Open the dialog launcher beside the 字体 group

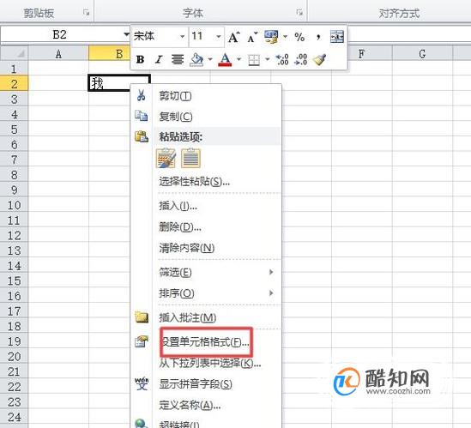pyautogui.click(x=299, y=13)
